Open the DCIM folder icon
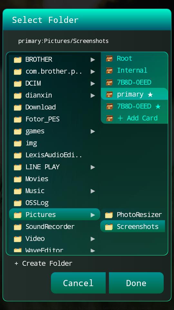The width and height of the screenshot is (174, 310). tap(17, 83)
